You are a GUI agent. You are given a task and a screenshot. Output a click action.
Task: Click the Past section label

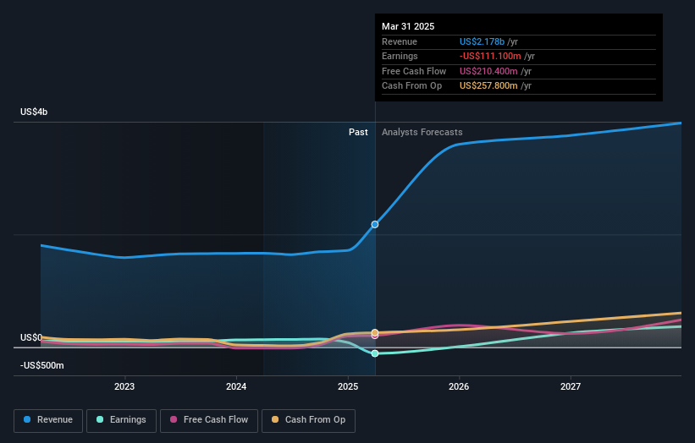point(358,132)
